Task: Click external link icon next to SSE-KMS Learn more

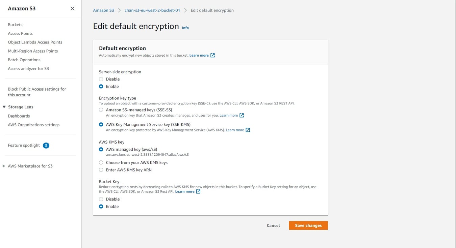Action: (x=248, y=130)
